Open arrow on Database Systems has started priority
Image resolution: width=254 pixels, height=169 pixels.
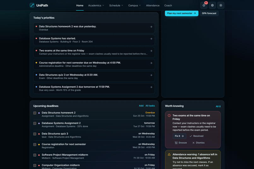151,39
